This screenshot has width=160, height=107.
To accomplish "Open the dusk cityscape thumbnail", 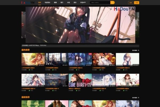I will 57,80.
